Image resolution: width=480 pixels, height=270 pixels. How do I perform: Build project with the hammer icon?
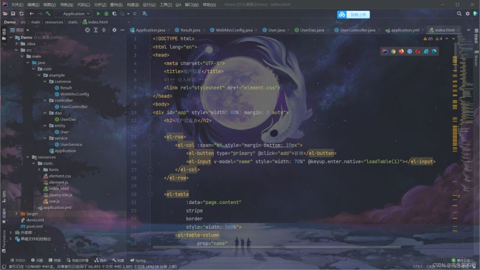(x=48, y=14)
